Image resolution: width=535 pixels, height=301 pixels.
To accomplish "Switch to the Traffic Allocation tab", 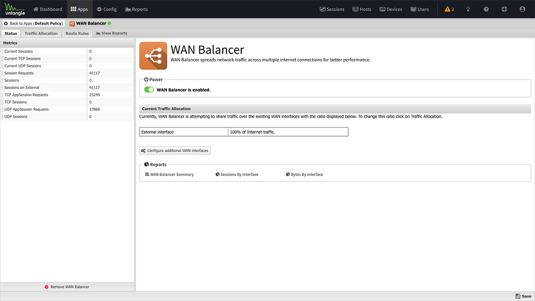I will pos(41,34).
